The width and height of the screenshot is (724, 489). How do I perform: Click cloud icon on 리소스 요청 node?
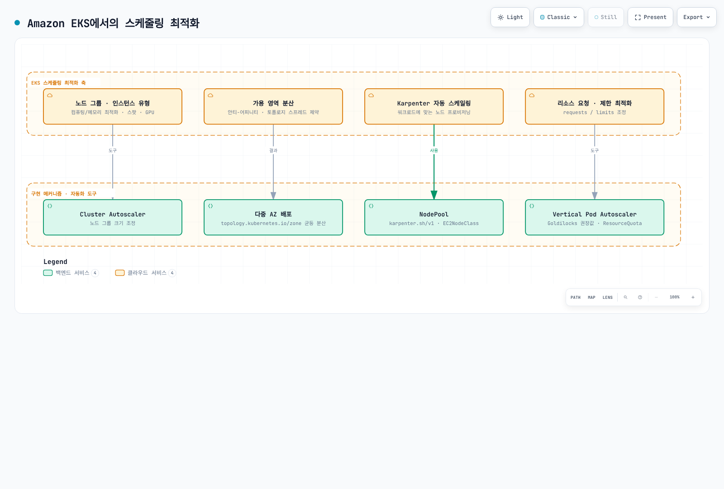[532, 96]
